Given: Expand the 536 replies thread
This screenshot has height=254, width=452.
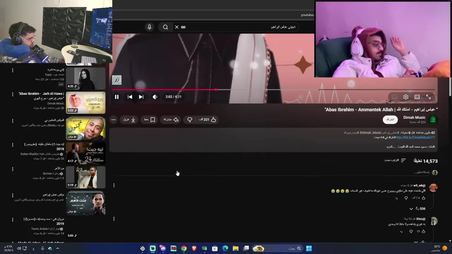Looking at the screenshot, I should [x=417, y=208].
